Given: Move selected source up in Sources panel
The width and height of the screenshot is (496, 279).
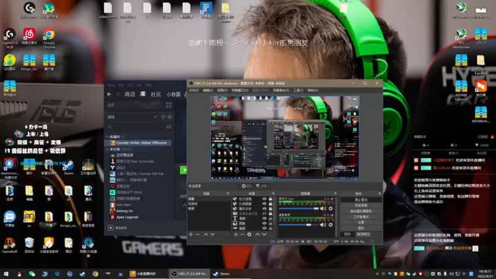Looking at the screenshot, I should (257, 234).
